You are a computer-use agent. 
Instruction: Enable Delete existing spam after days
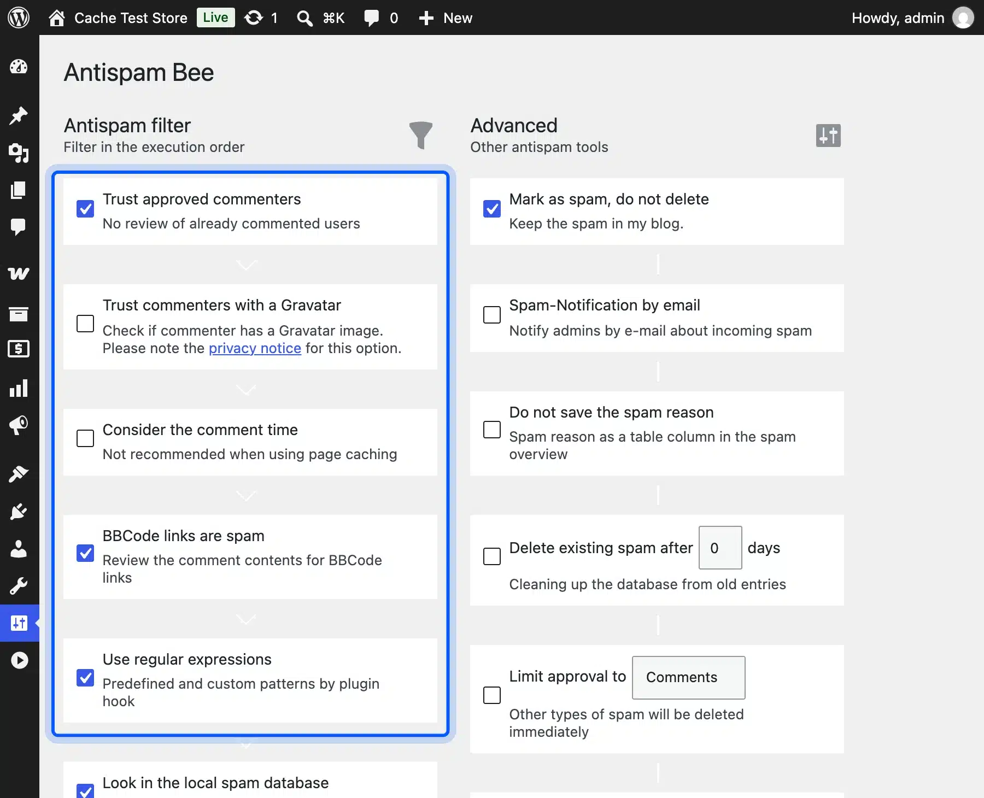492,556
